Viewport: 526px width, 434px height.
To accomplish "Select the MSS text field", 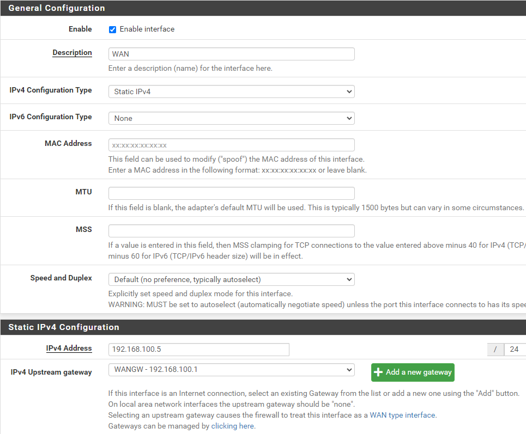I will coord(231,231).
